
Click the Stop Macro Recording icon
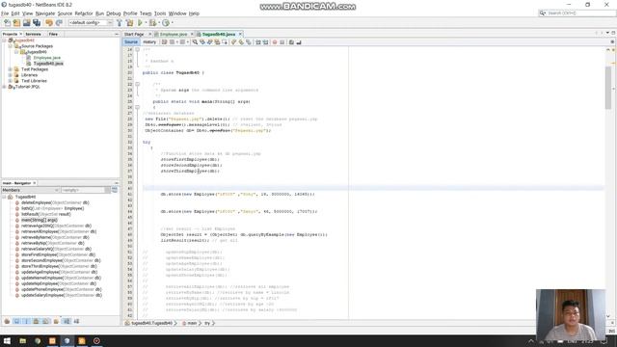[282, 41]
